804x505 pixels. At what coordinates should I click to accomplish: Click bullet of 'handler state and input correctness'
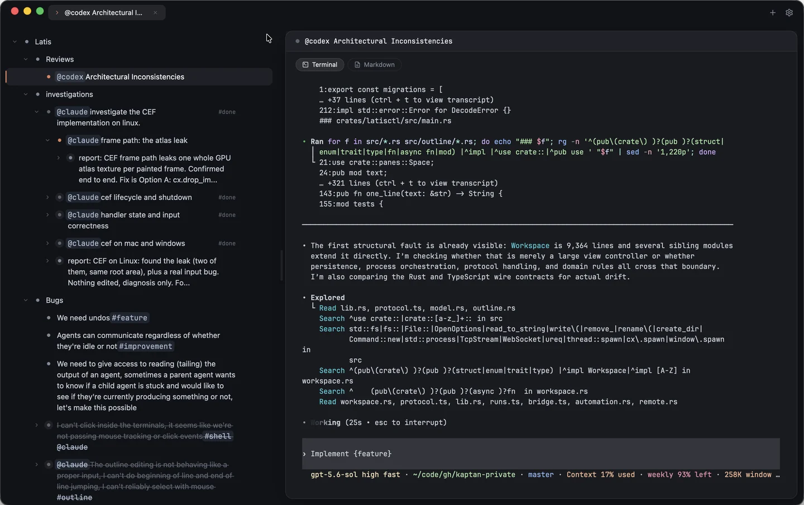(x=60, y=215)
